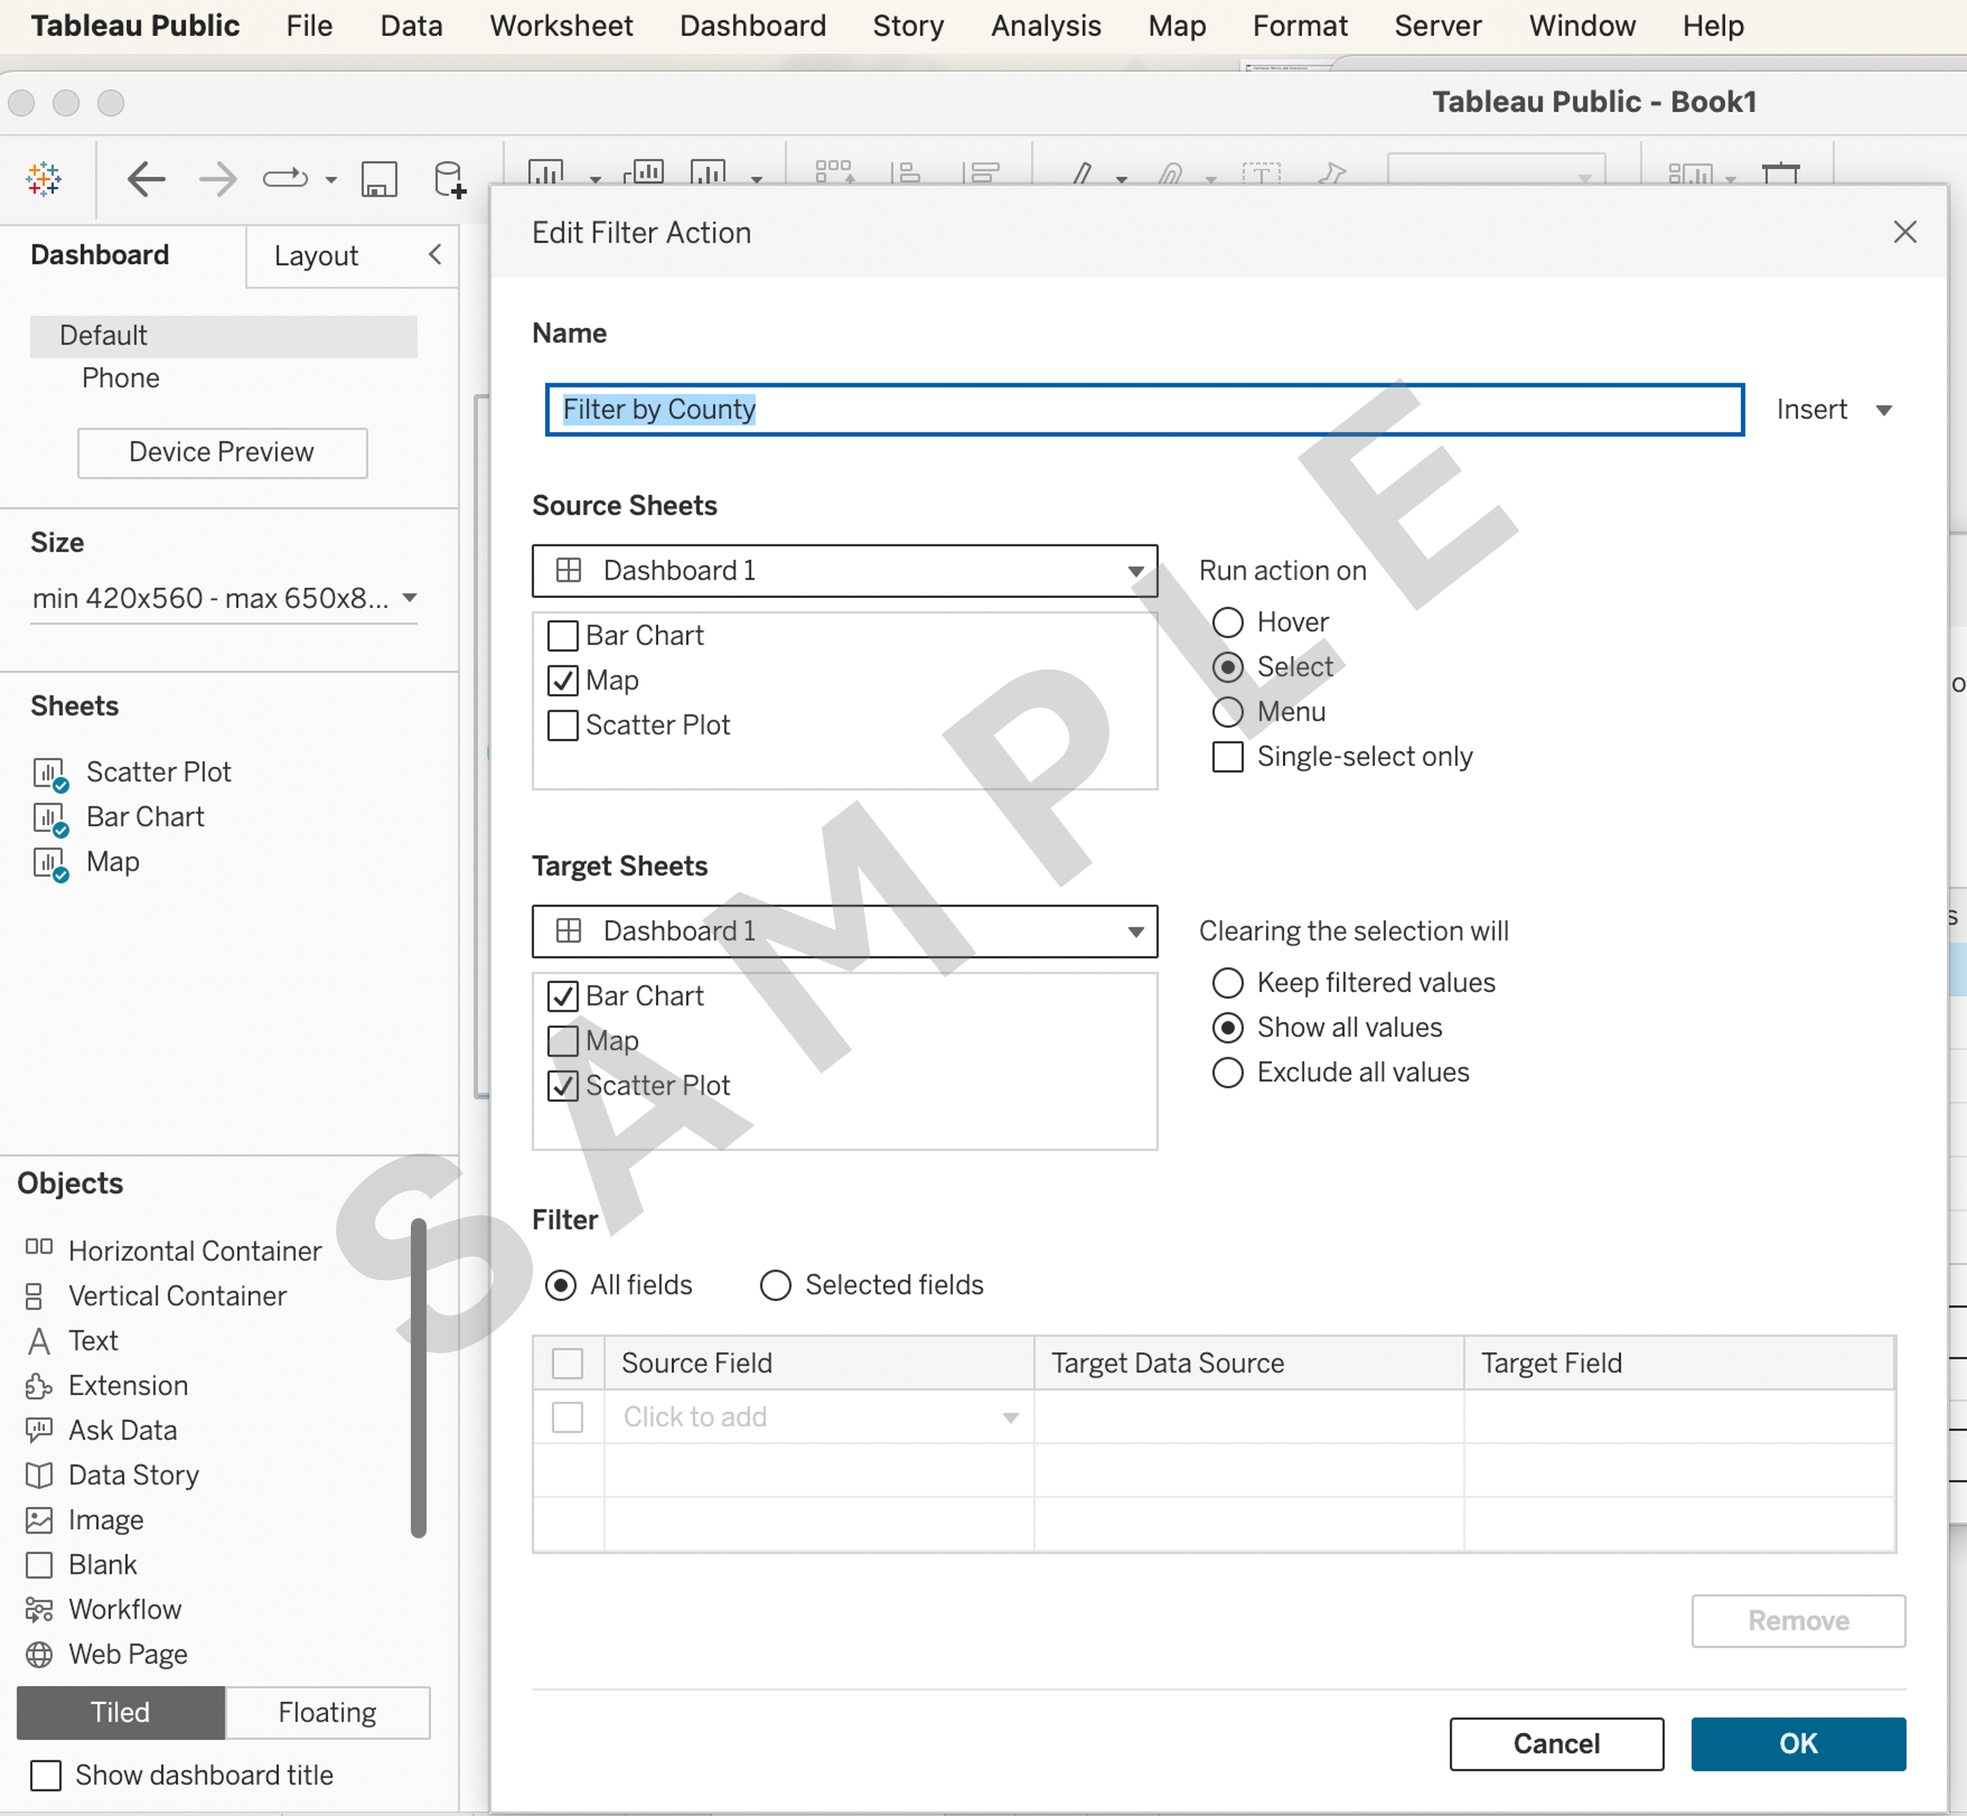Click the Image object icon
1967x1816 pixels.
[40, 1520]
